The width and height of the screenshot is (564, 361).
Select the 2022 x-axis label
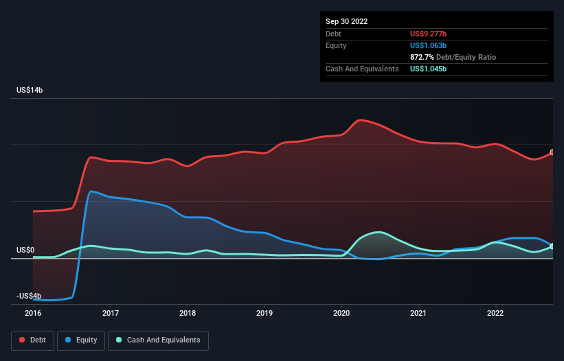(495, 313)
